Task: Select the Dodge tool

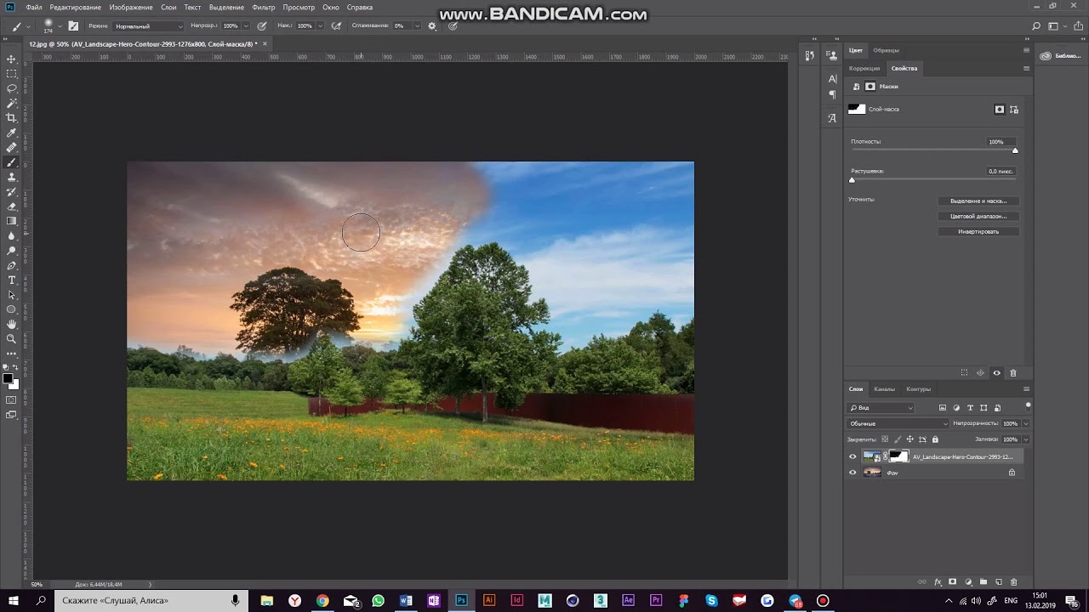Action: pyautogui.click(x=11, y=251)
